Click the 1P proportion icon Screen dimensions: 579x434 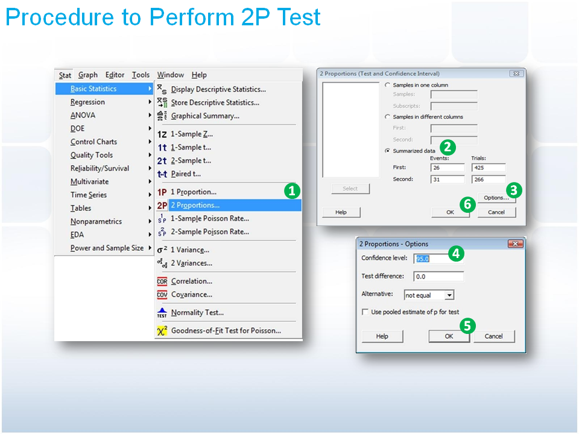point(162,192)
